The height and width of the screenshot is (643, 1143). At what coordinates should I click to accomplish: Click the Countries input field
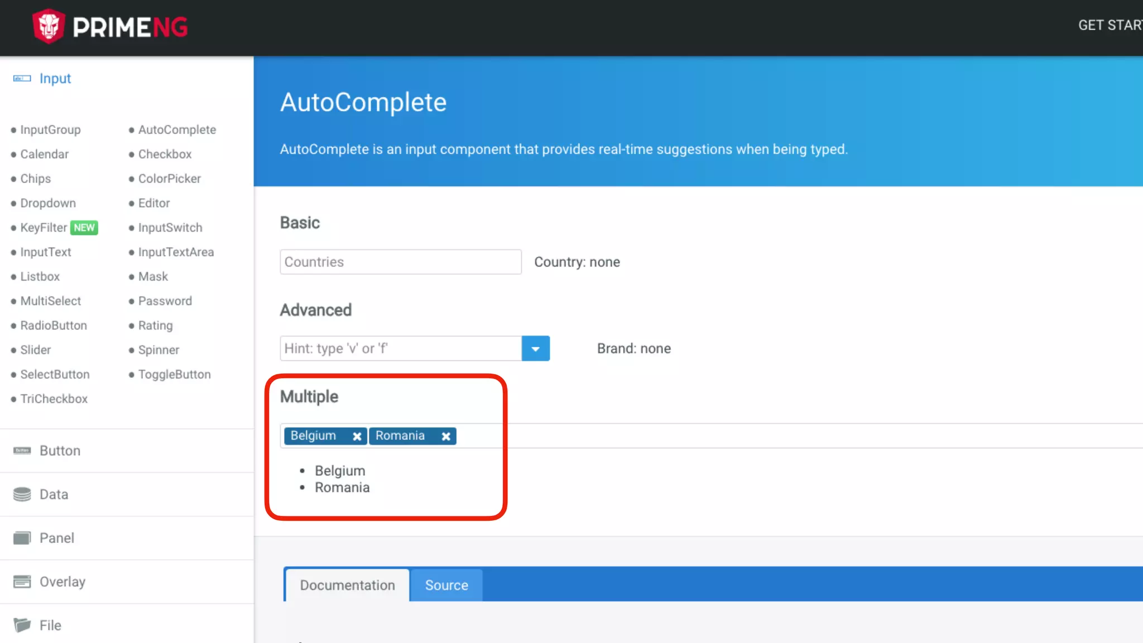400,262
